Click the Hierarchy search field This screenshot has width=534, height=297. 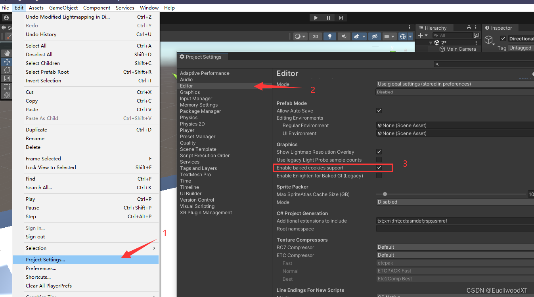coord(452,35)
